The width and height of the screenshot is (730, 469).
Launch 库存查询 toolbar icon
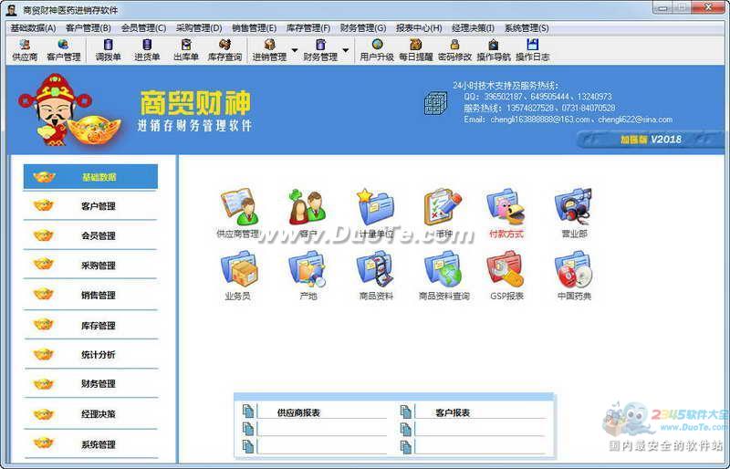(224, 50)
